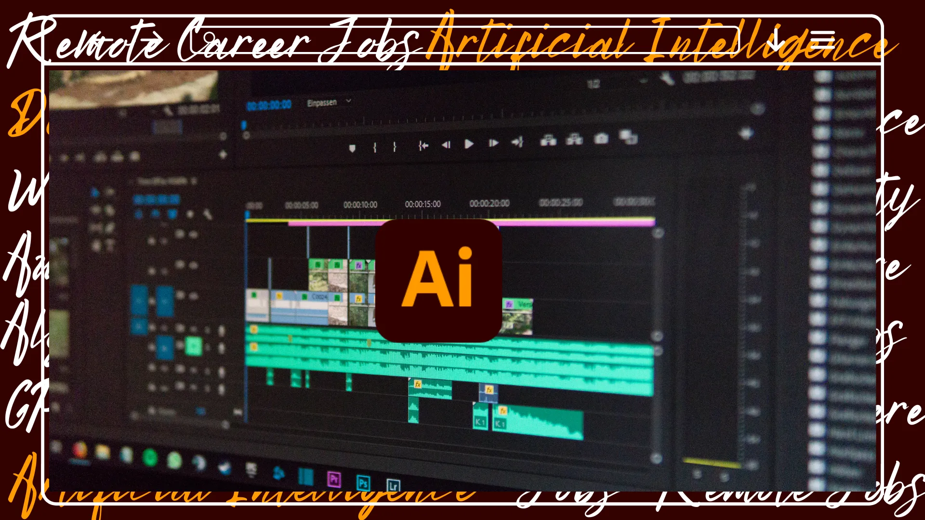Click the chevron beside Einpassen
The width and height of the screenshot is (925, 520).
coord(348,102)
